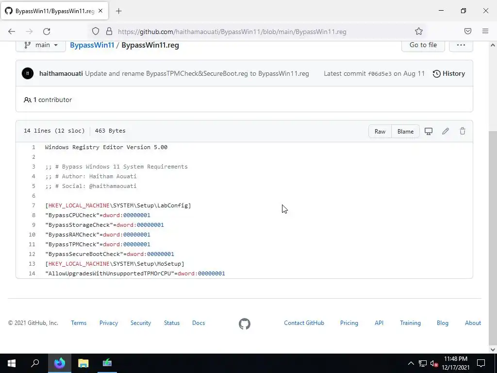Click the padlock site info icon
Viewport: 497px width, 373px height.
click(109, 32)
